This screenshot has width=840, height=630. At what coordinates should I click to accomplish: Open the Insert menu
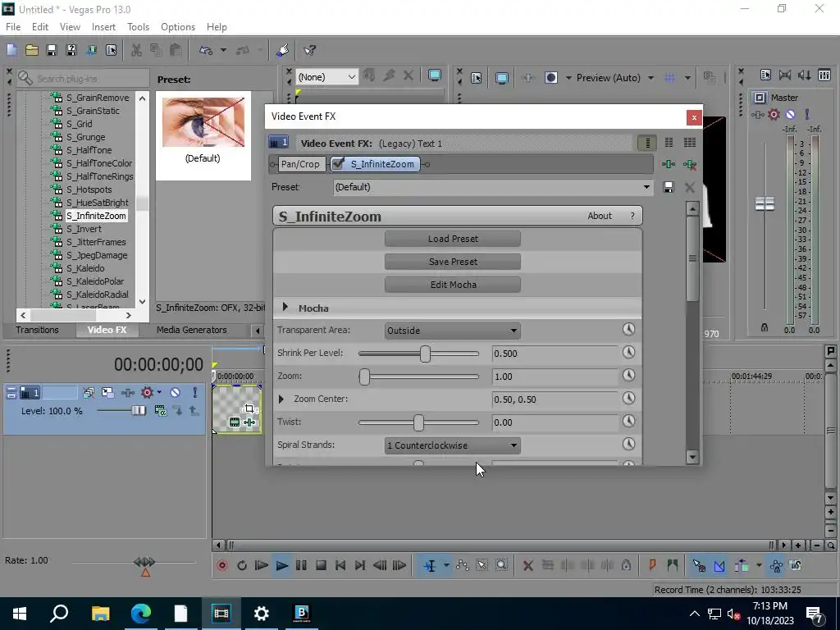[x=103, y=27]
